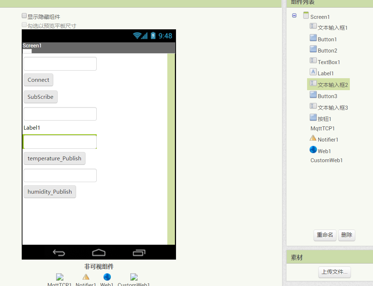Select CustomWeb1 in the component tree
Viewport: 373px width, 286px height.
click(x=326, y=160)
